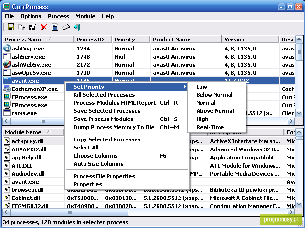Click the ATL.DLL module icon
This screenshot has height=228, width=305.
point(7,166)
